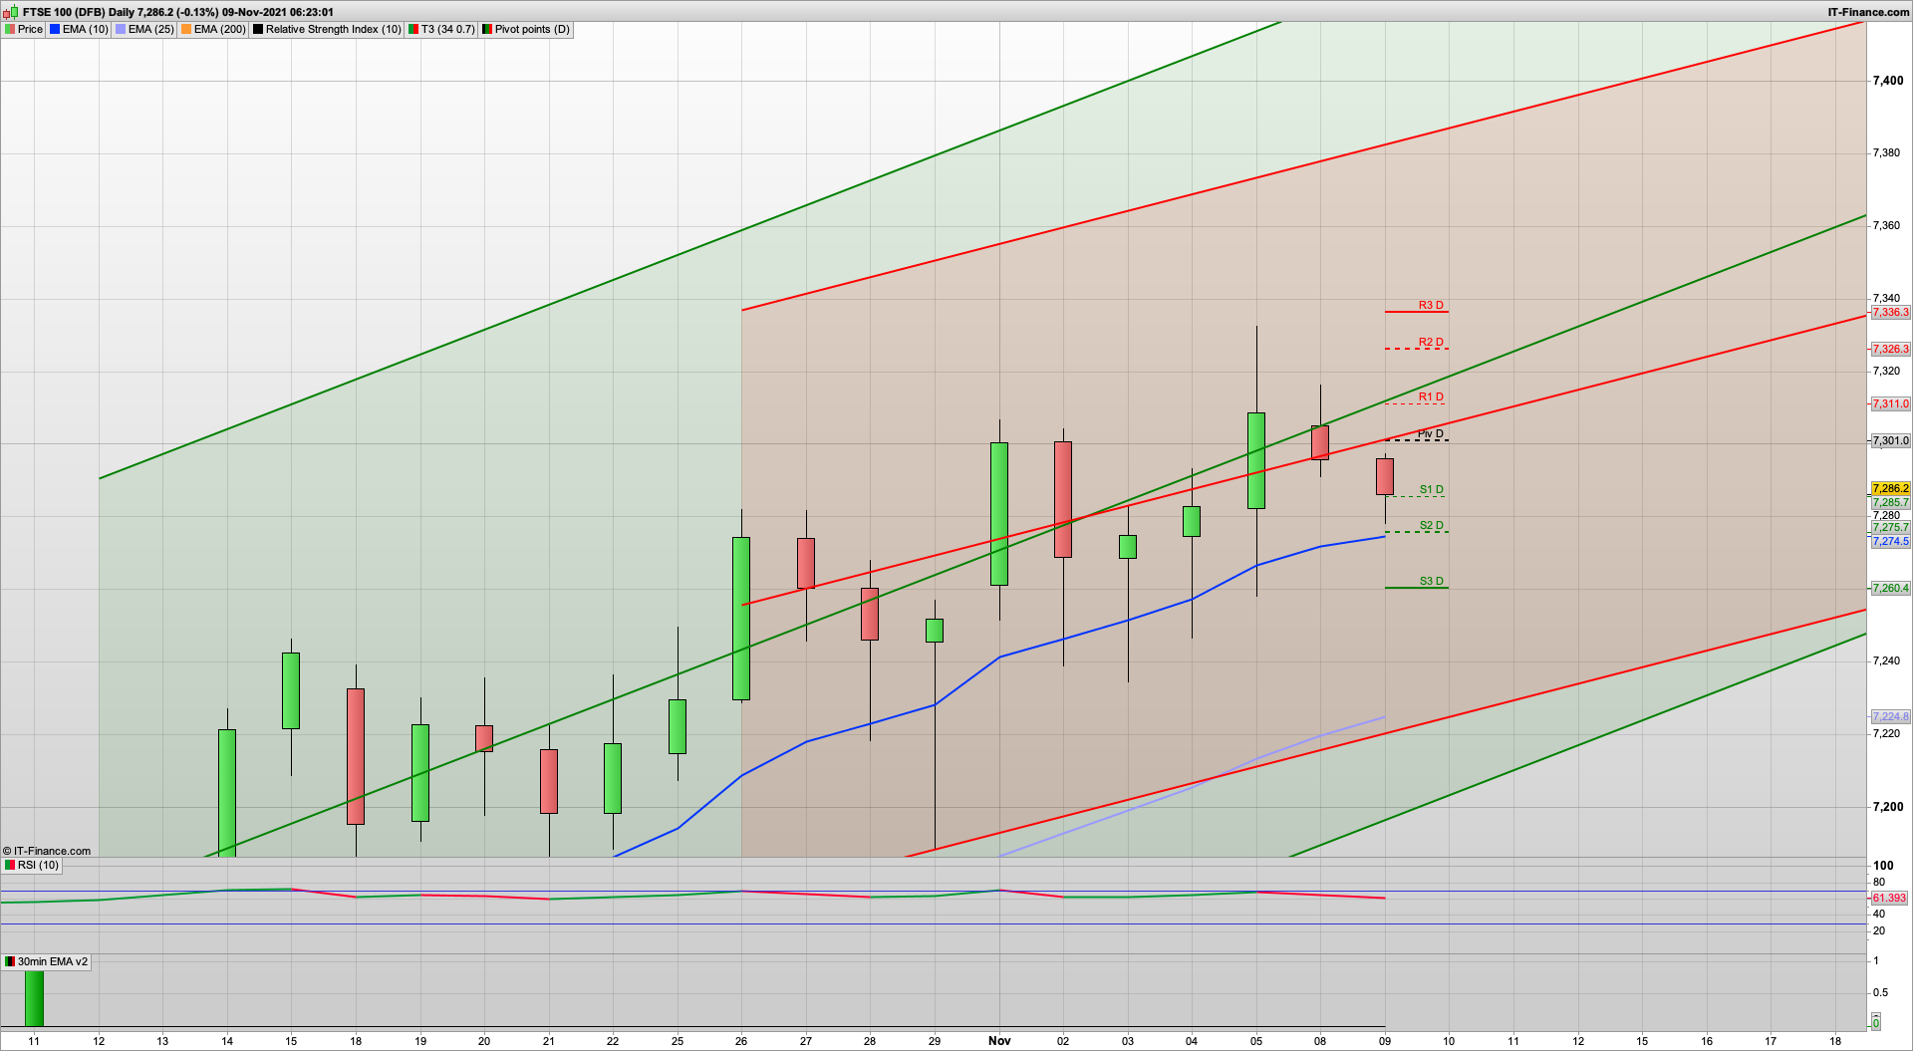Click the red 7,336.3 price axis tag
Screen dimensions: 1913x1051
(1890, 312)
